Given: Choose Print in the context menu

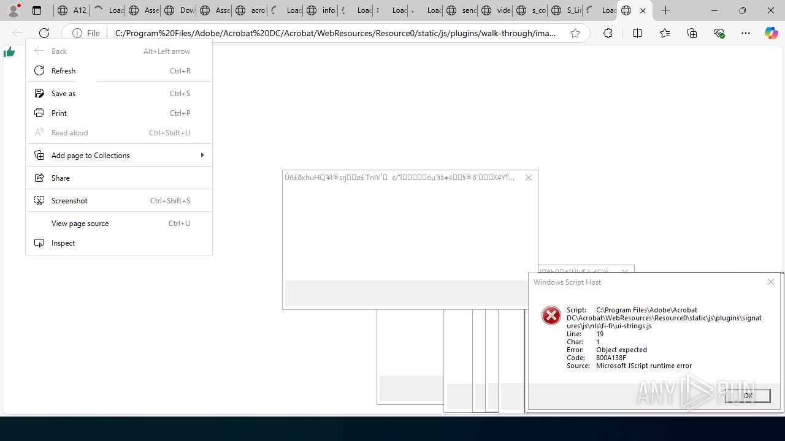Looking at the screenshot, I should (119, 113).
